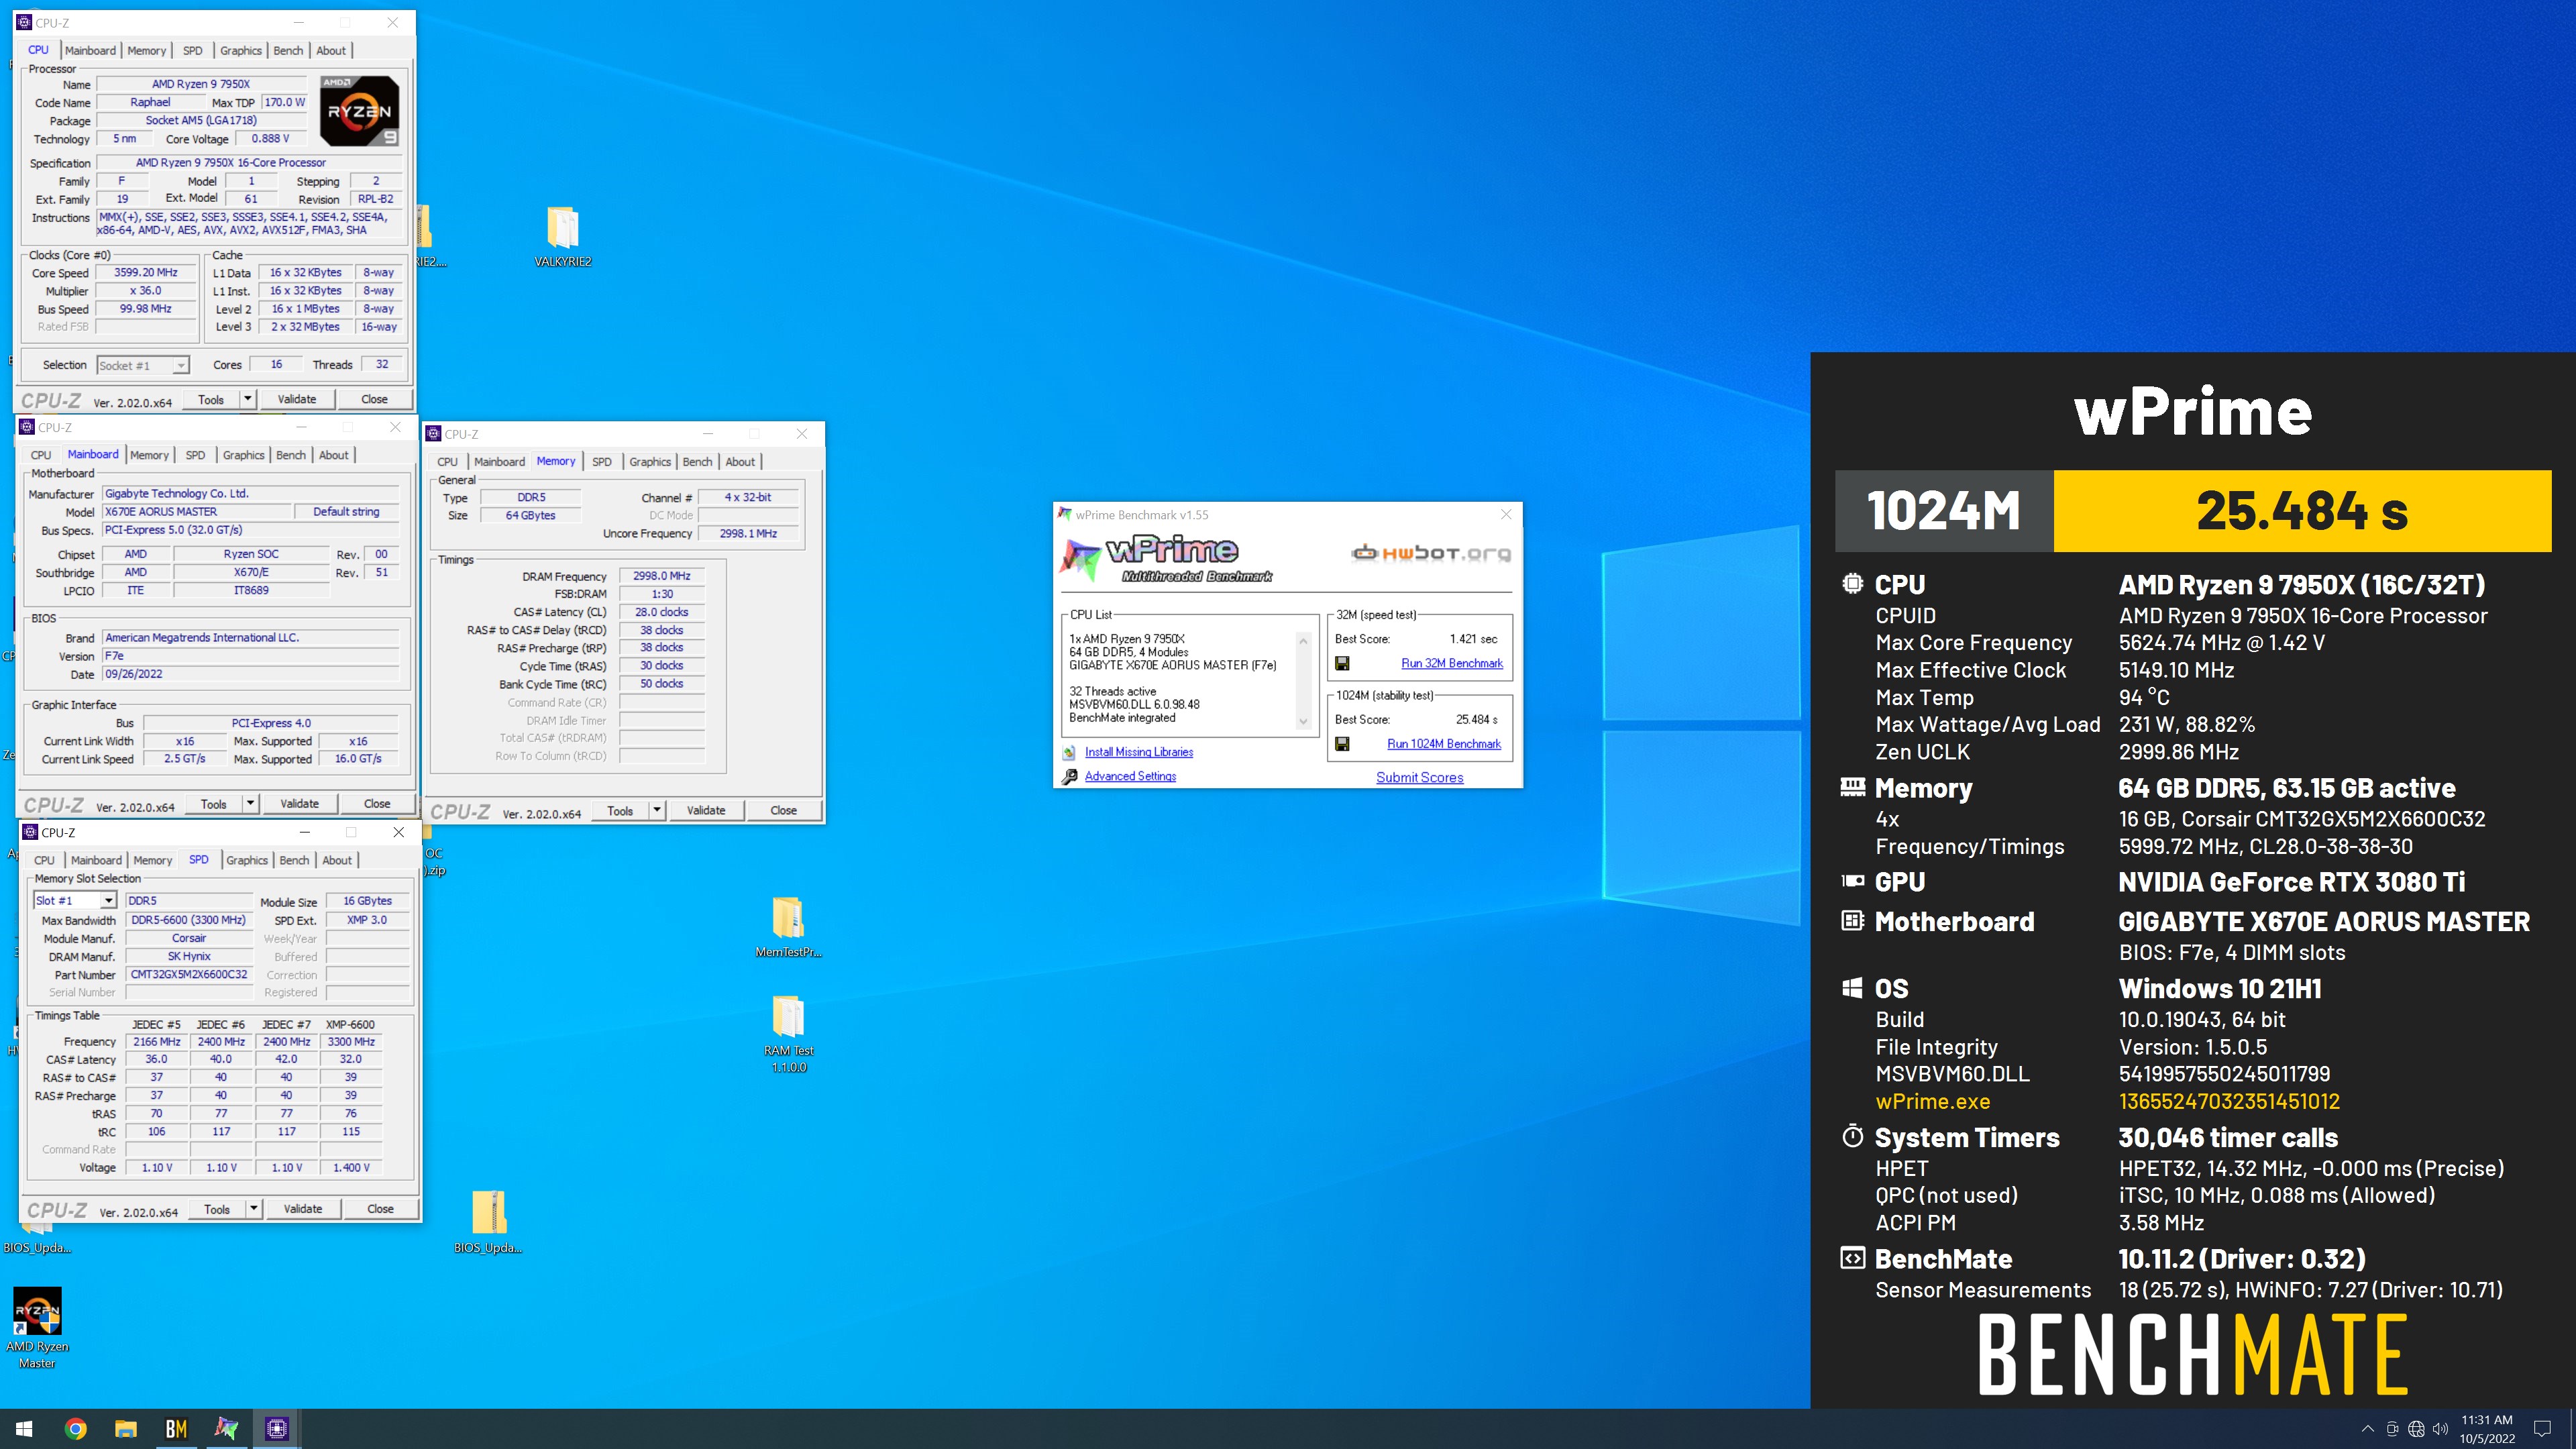Click the save icon for the 1024M score
This screenshot has width=2576, height=1449.
(1342, 744)
